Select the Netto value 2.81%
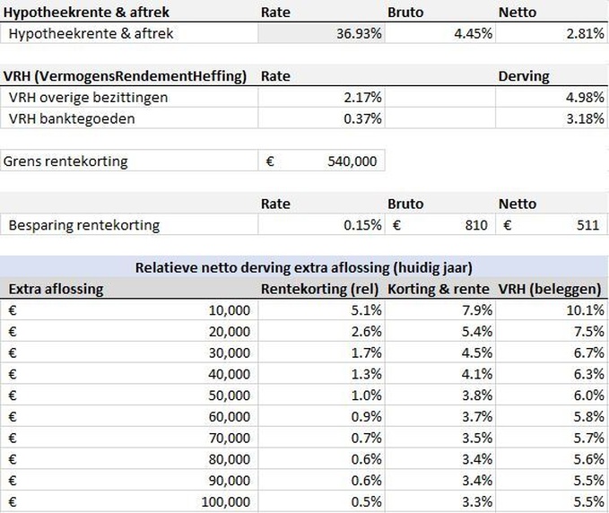 coord(551,34)
